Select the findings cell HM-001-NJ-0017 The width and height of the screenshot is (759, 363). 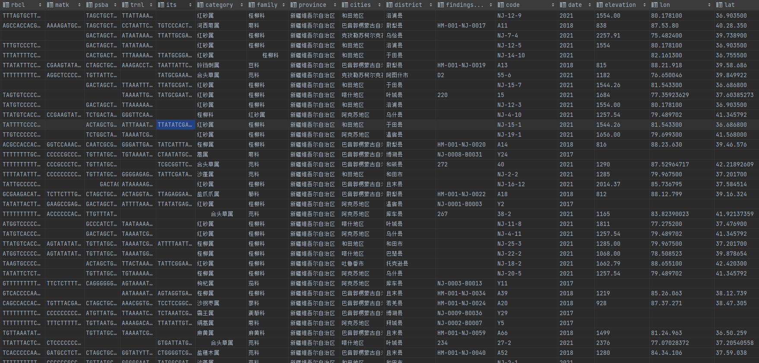coord(461,25)
